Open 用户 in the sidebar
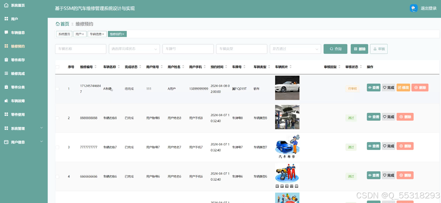The image size is (441, 203). (x=14, y=19)
